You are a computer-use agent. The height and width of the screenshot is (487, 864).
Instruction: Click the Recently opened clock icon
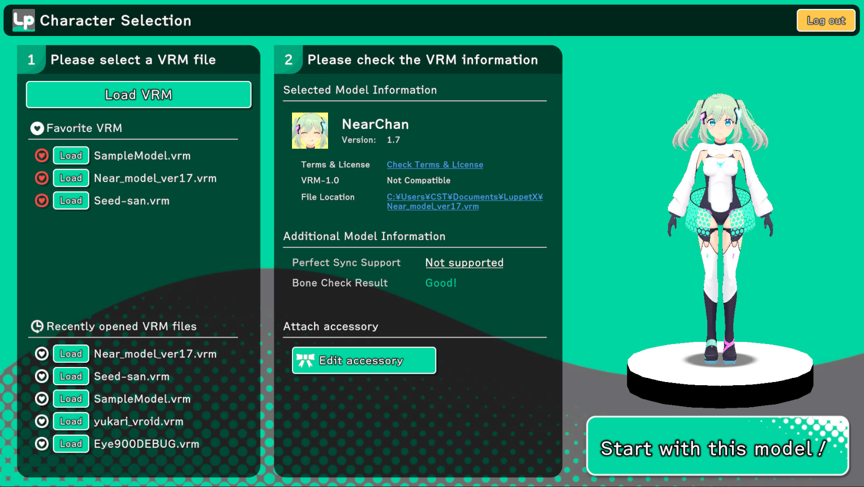point(37,327)
